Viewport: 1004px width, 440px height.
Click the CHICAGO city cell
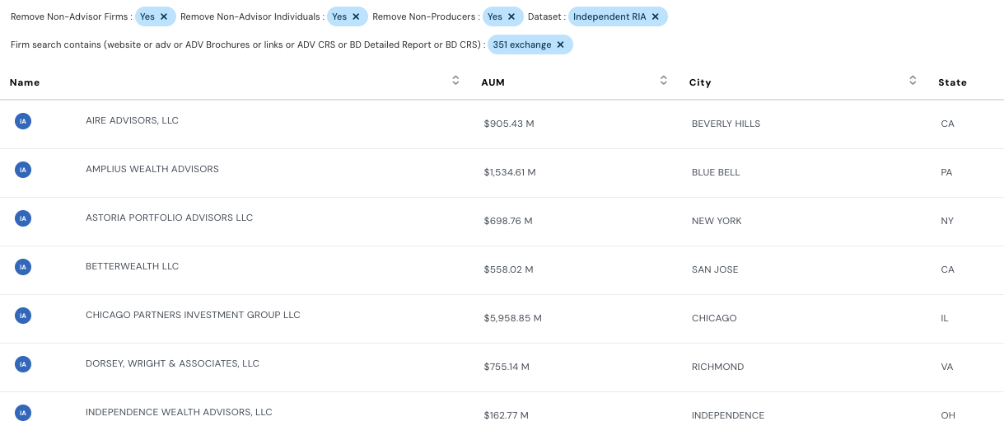coord(714,318)
